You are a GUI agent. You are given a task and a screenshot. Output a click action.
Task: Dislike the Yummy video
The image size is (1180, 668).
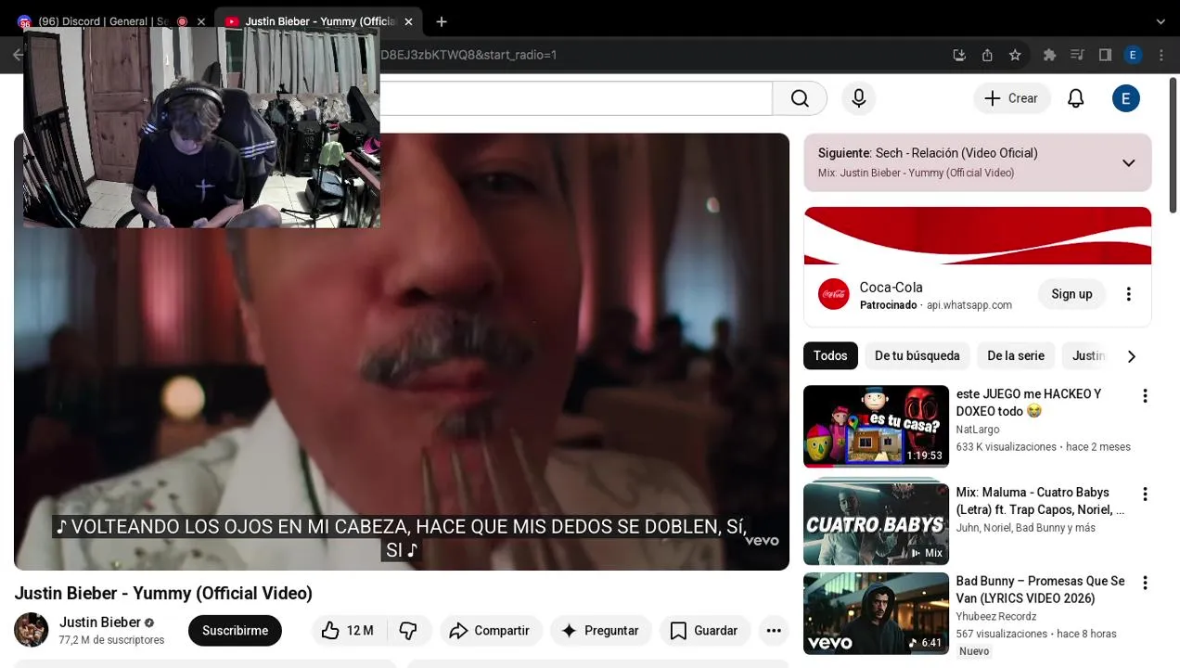[x=408, y=631]
